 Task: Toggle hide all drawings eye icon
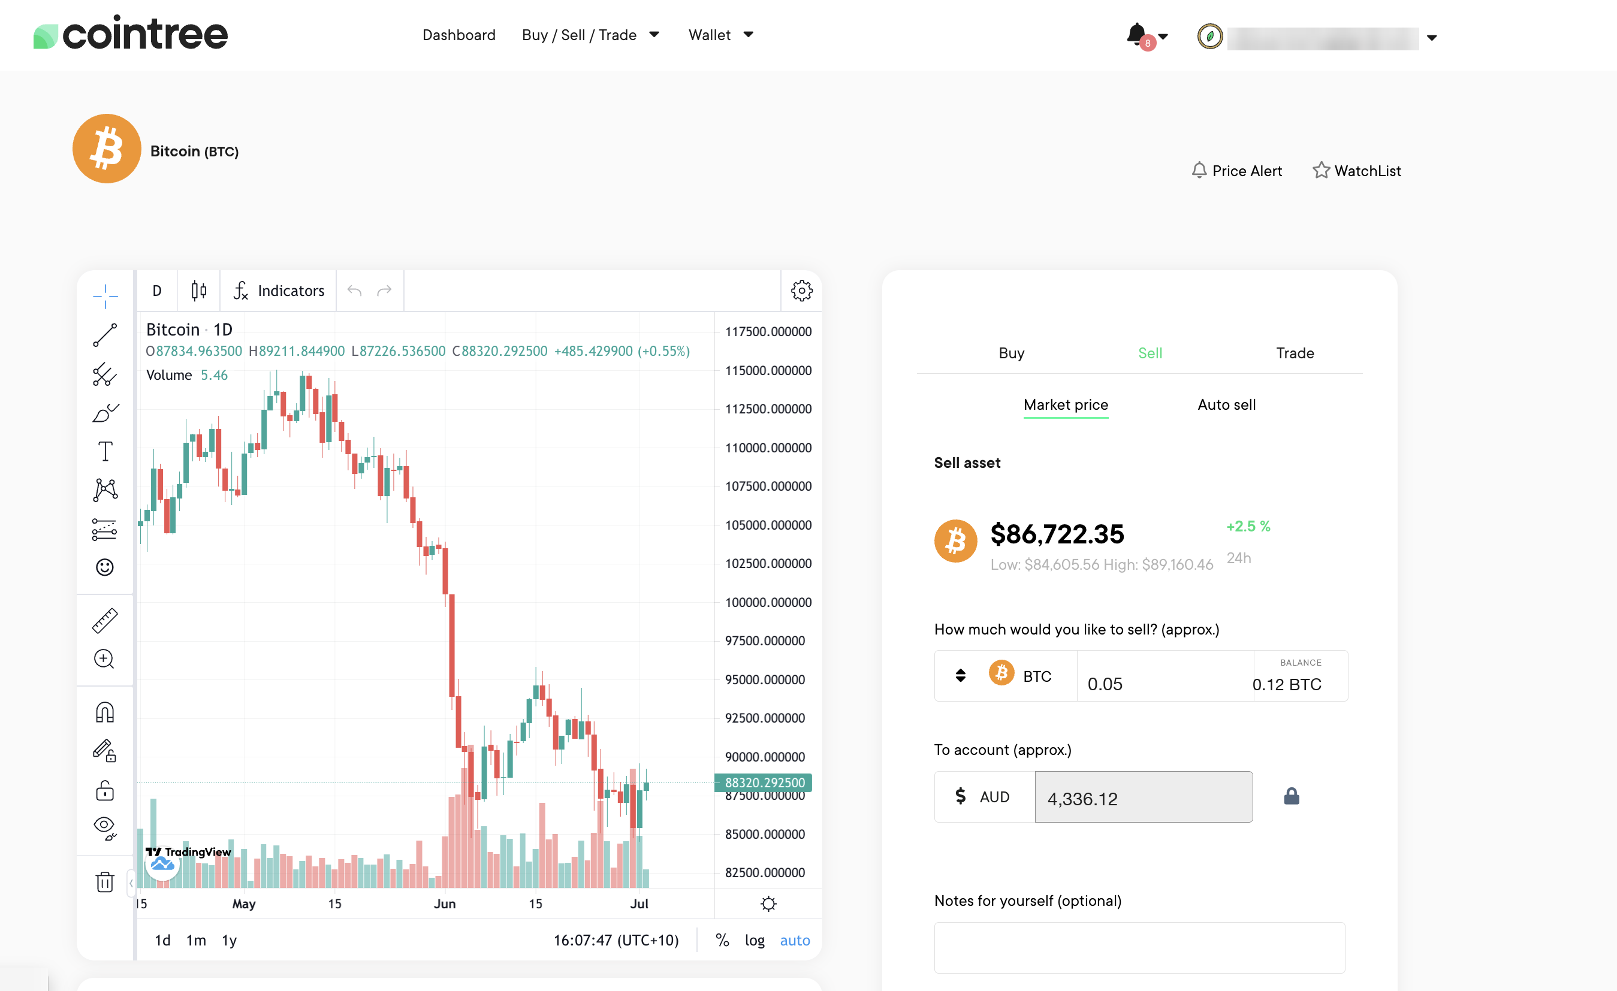point(105,829)
